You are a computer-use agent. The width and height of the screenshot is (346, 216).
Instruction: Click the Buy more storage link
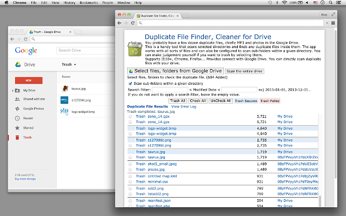point(25,179)
